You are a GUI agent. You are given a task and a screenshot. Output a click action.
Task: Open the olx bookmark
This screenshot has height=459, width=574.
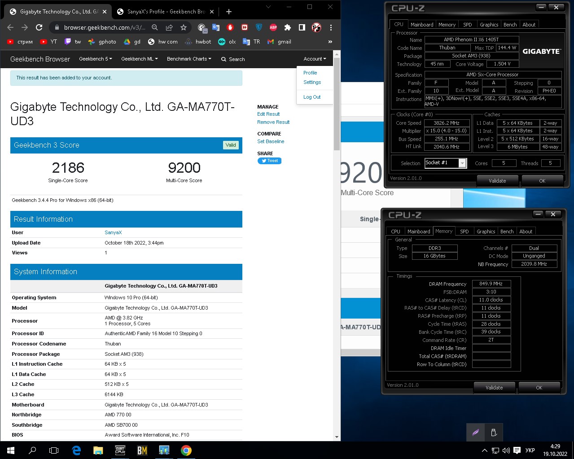[227, 42]
